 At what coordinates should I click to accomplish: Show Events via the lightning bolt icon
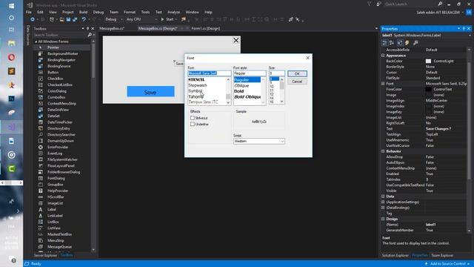click(407, 43)
